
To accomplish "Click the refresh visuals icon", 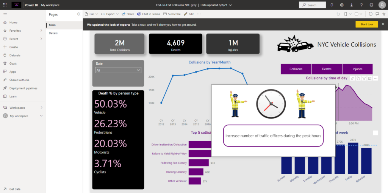I will click(371, 14).
